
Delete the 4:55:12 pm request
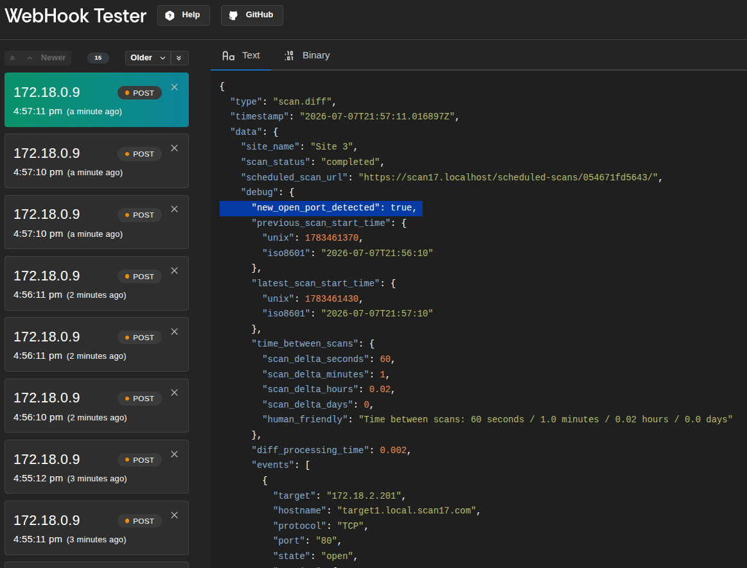[174, 454]
